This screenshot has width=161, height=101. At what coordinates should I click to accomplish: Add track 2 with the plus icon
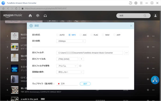coord(148,47)
